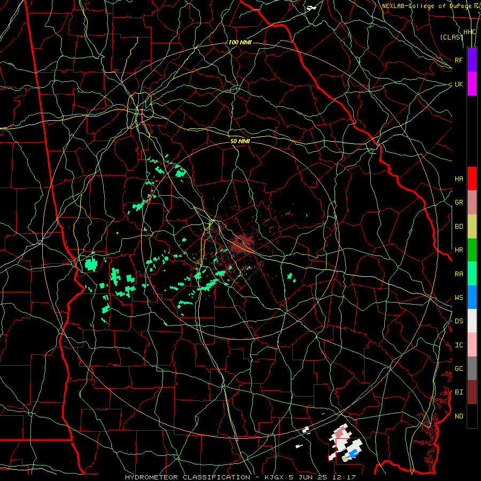Click the ND legend label
The width and height of the screenshot is (481, 481).
(459, 416)
